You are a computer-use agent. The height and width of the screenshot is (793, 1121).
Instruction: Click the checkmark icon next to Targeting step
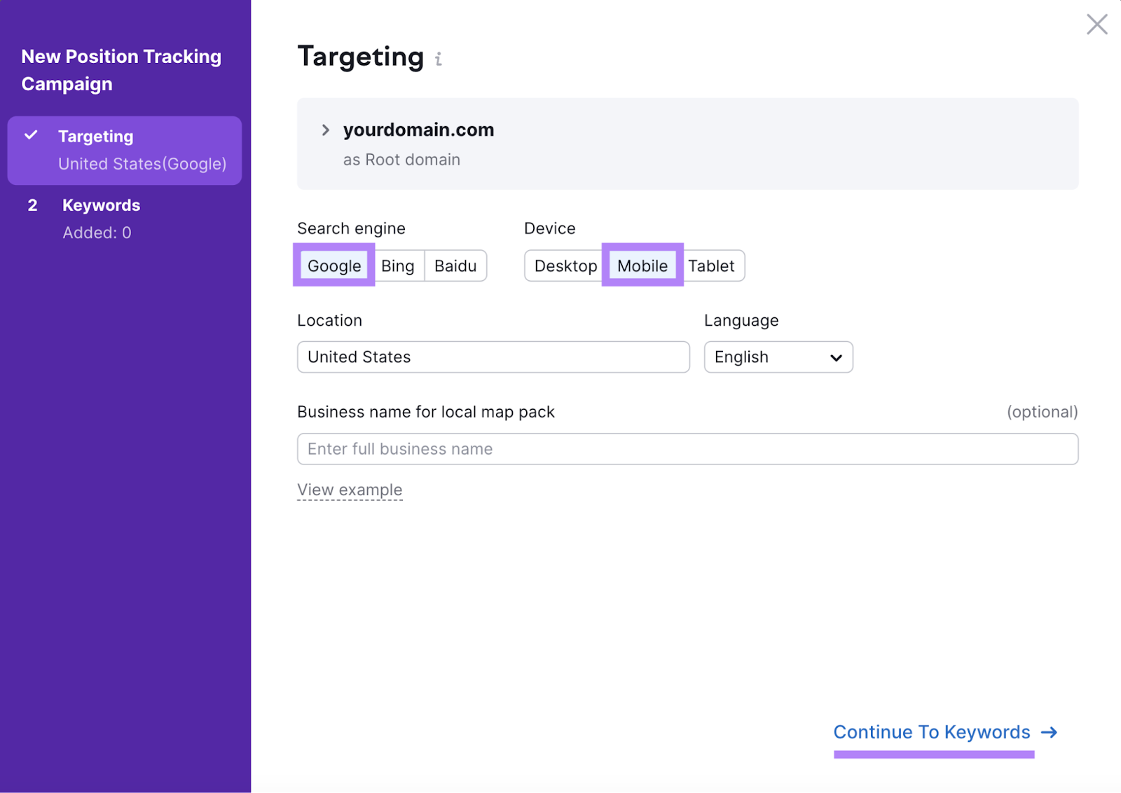[31, 135]
